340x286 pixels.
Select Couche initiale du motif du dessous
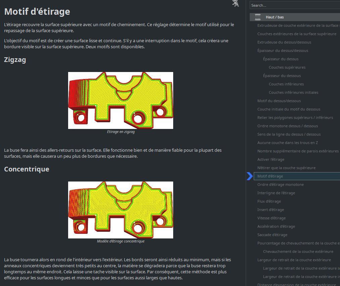[x=289, y=109]
